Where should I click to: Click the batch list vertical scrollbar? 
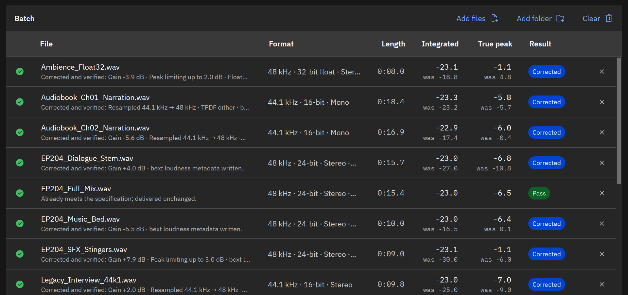tap(619, 121)
